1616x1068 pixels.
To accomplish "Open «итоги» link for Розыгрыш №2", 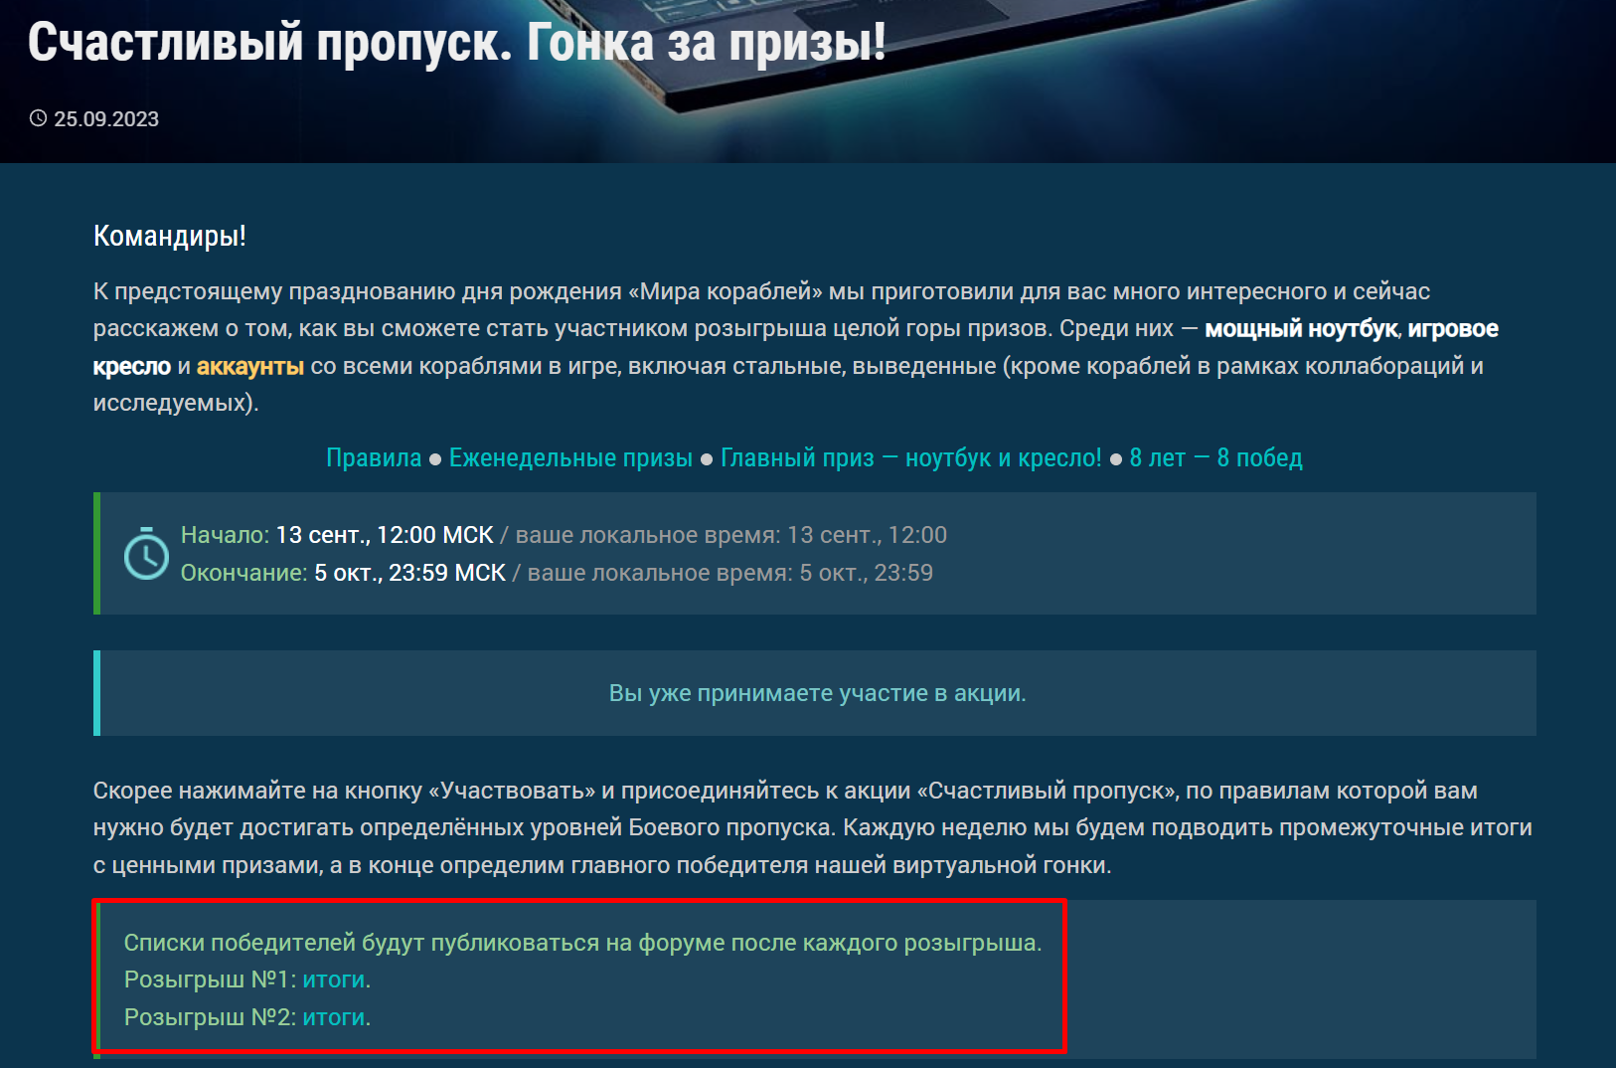I will coord(334,1017).
